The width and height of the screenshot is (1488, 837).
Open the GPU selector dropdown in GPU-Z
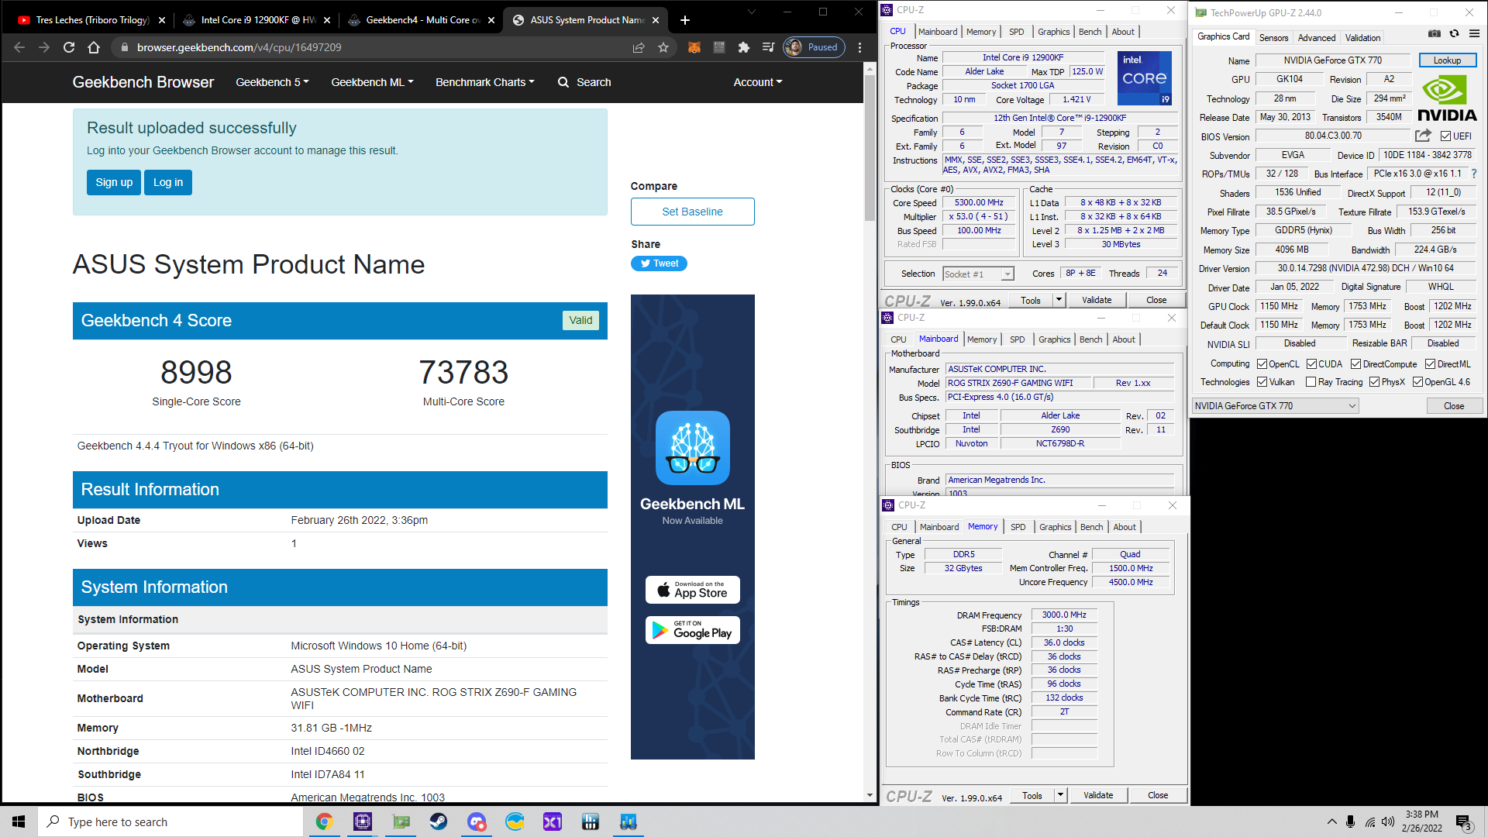point(1275,406)
